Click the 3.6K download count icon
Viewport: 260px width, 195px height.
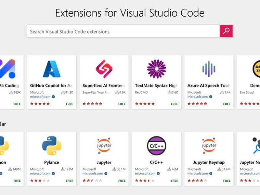[169, 92]
